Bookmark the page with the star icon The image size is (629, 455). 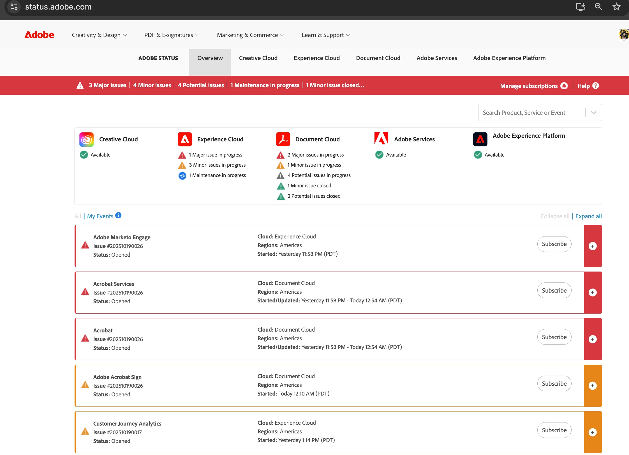point(616,7)
